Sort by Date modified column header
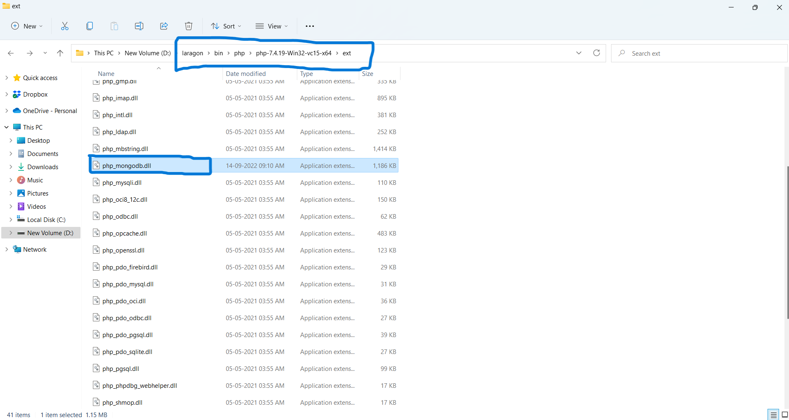Viewport: 789px width, 420px height. [x=246, y=73]
